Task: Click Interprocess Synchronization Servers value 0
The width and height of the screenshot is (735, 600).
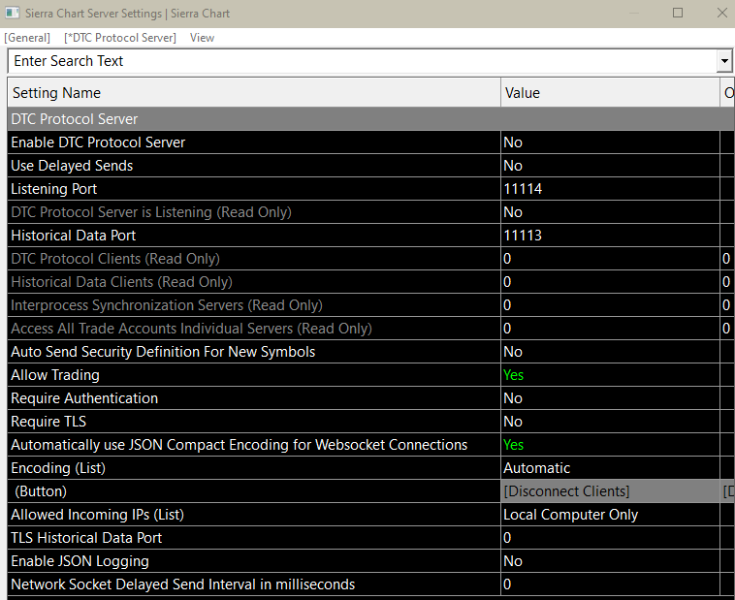Action: pyautogui.click(x=610, y=305)
